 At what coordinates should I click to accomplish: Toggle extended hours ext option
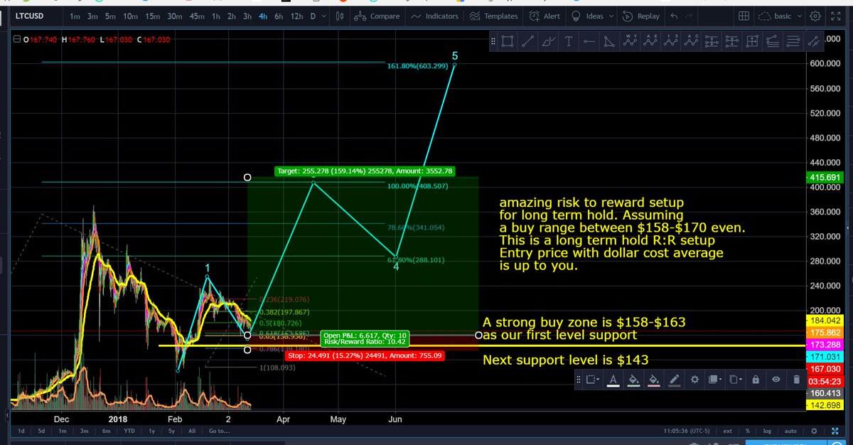coord(728,431)
